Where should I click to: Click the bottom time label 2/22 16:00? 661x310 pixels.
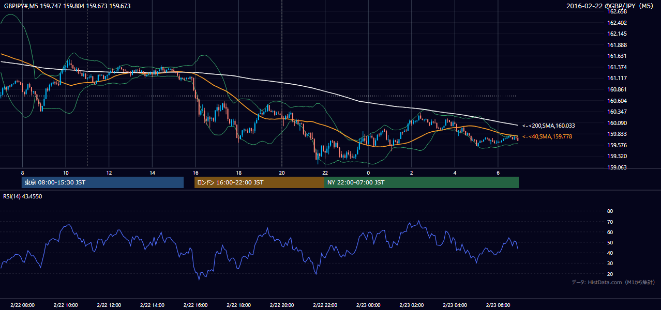click(x=196, y=305)
